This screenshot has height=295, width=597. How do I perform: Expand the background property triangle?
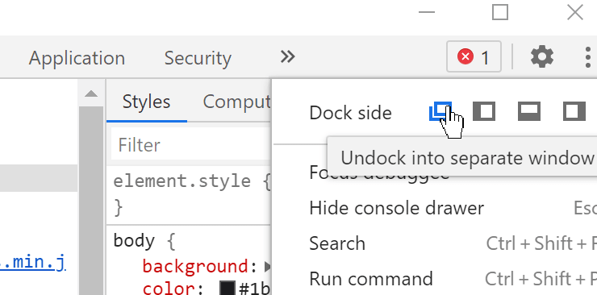click(267, 267)
